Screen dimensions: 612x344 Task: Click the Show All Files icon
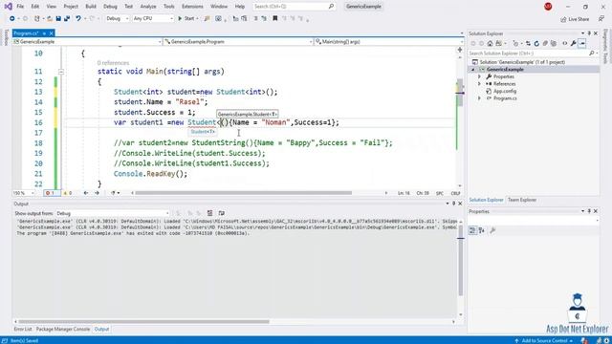[x=554, y=43]
